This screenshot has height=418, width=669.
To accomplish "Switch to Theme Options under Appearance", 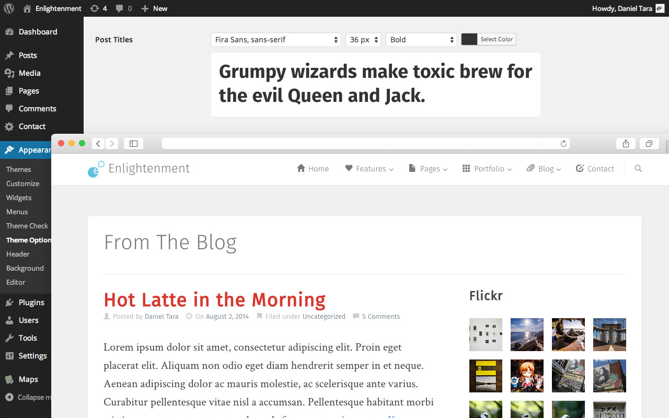I will (x=28, y=240).
